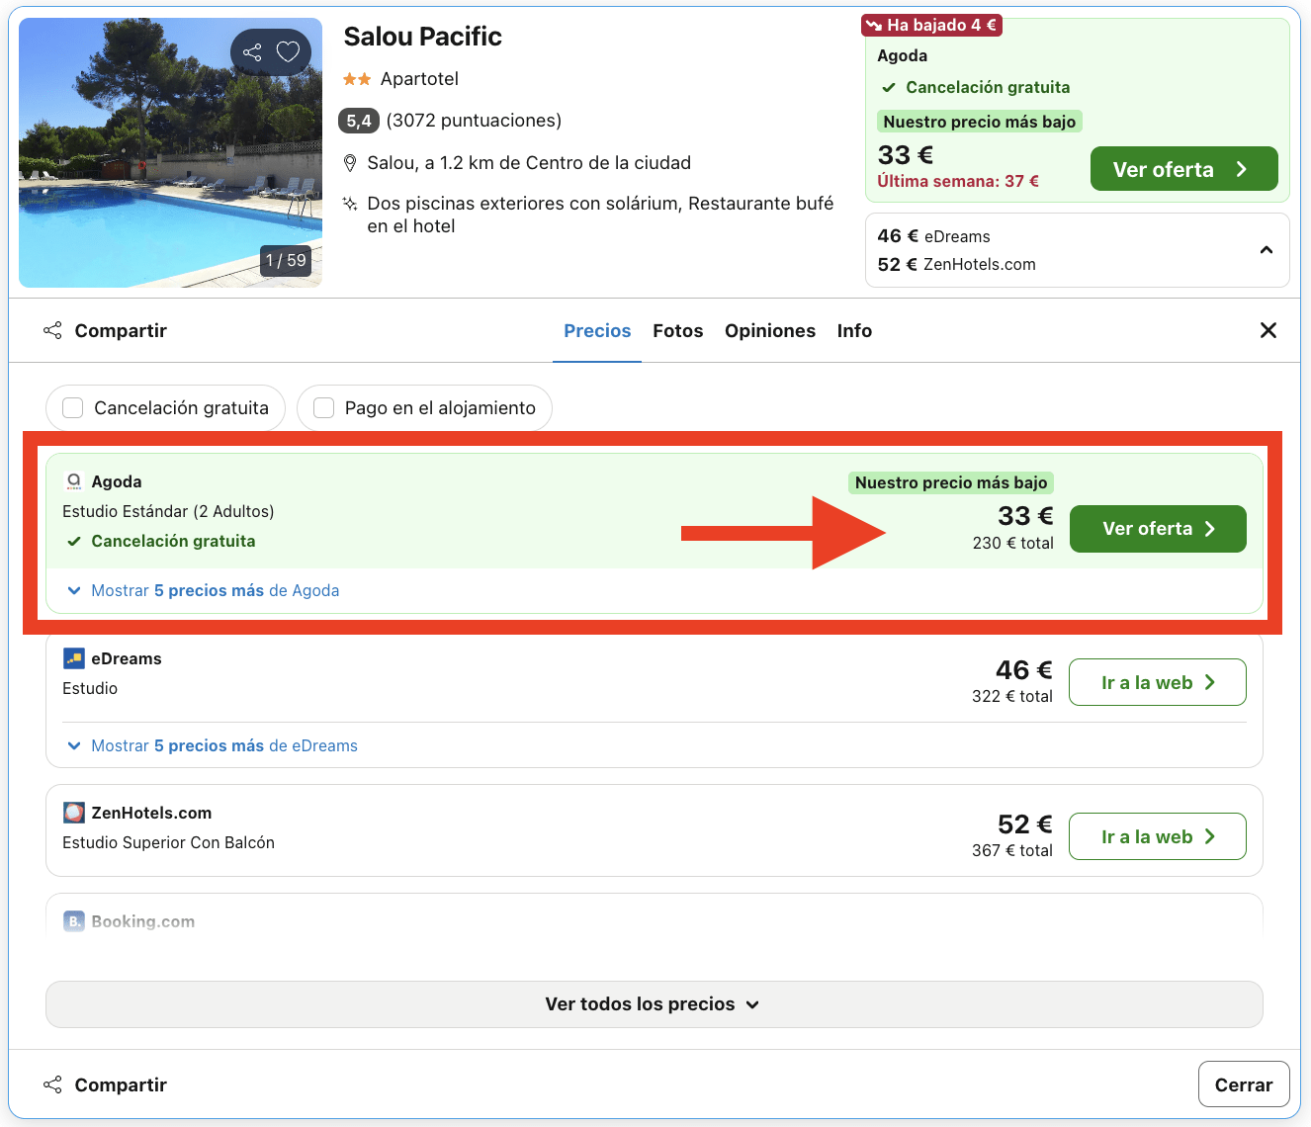The width and height of the screenshot is (1311, 1127).
Task: Click the heart icon to favorite Salou Pacific
Action: pyautogui.click(x=288, y=51)
